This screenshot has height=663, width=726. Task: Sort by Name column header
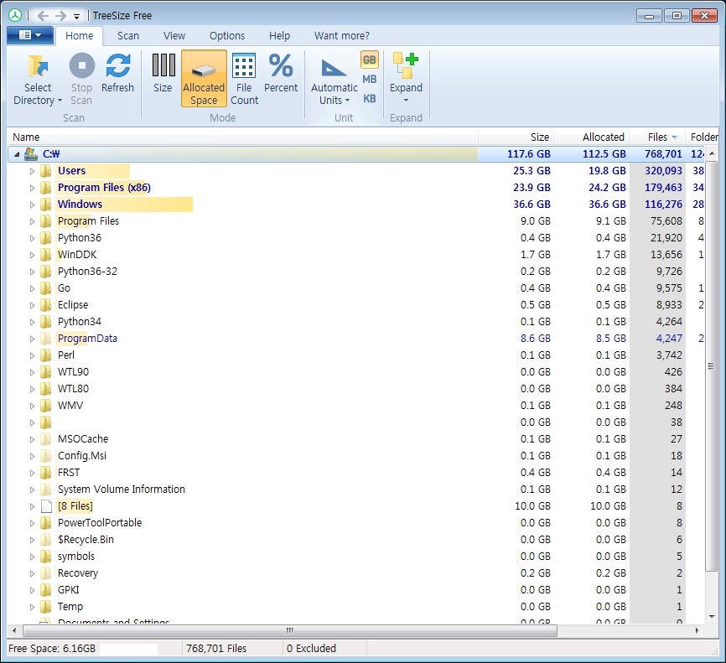(242, 137)
